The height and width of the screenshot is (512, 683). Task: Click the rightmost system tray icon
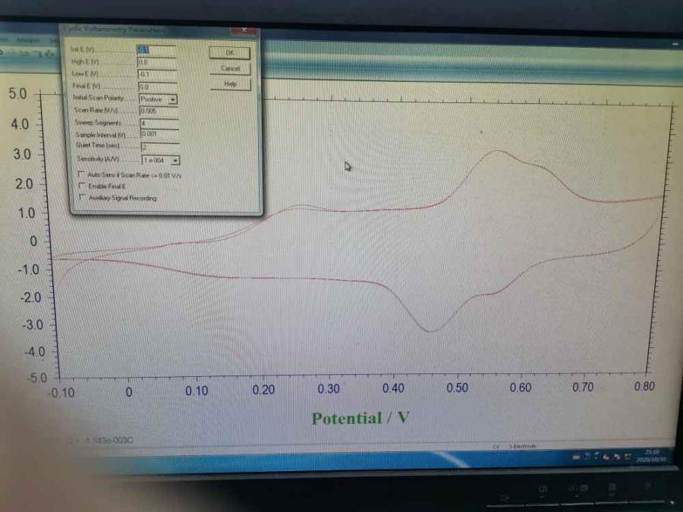[628, 457]
